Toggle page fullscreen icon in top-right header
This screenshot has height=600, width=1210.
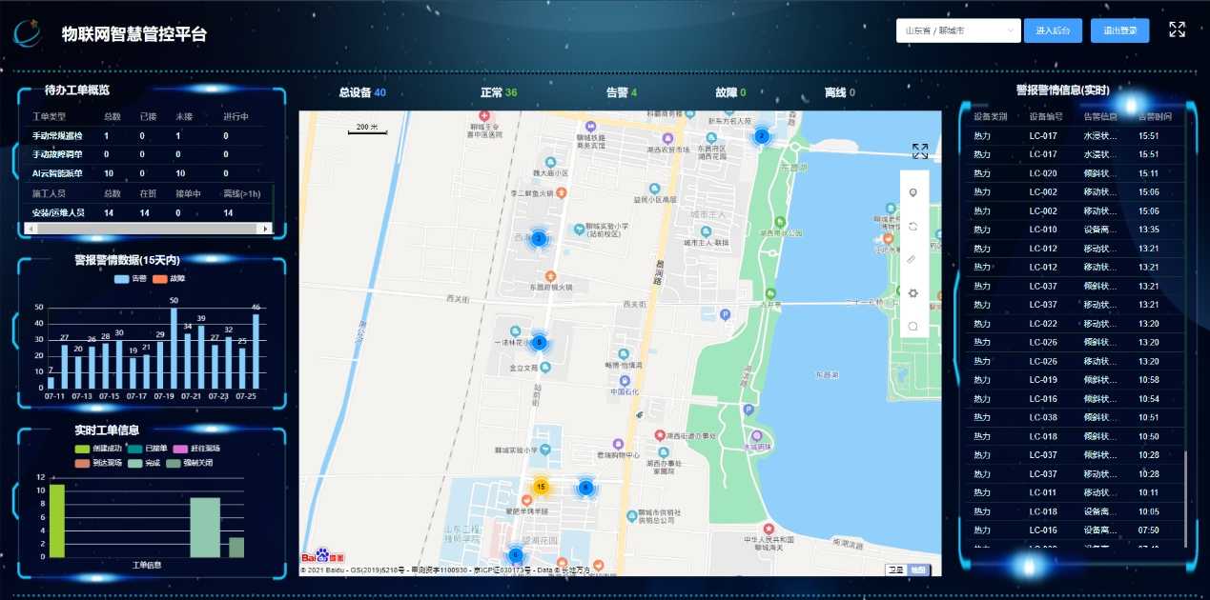tap(1177, 30)
